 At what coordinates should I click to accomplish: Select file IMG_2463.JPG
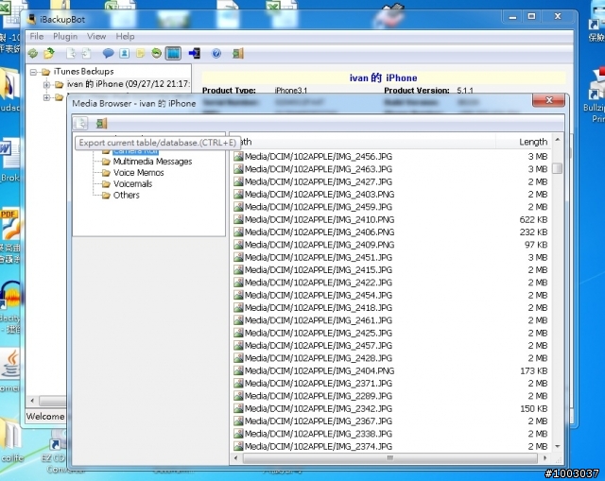319,169
